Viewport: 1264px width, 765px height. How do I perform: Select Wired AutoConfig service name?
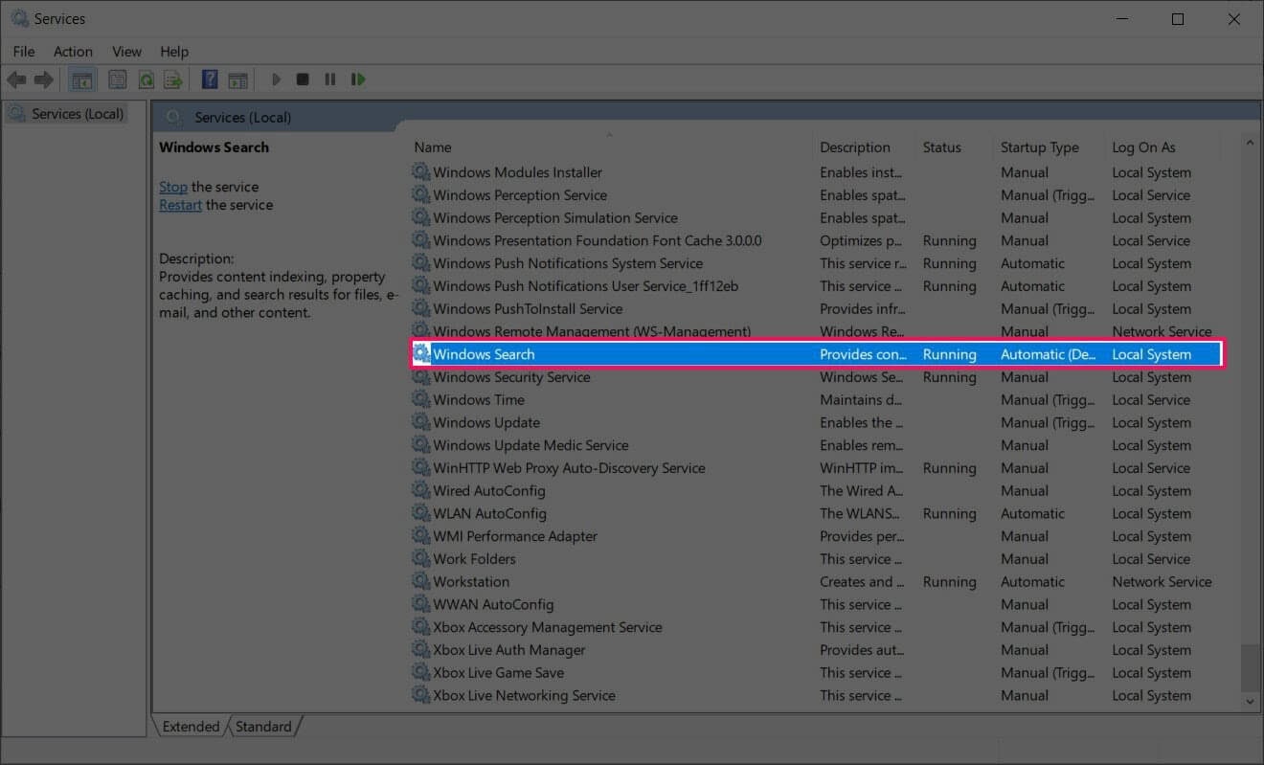point(489,491)
